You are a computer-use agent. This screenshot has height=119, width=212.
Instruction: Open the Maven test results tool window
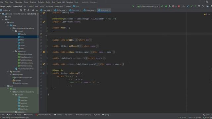[43, 115]
